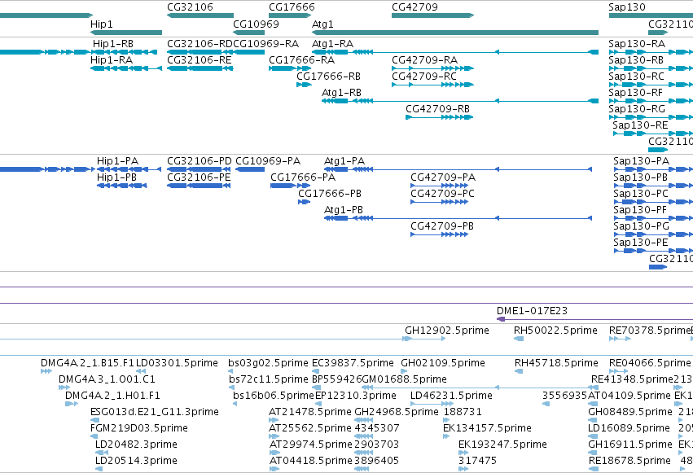Click transcript label CG32106-RE

(200, 60)
